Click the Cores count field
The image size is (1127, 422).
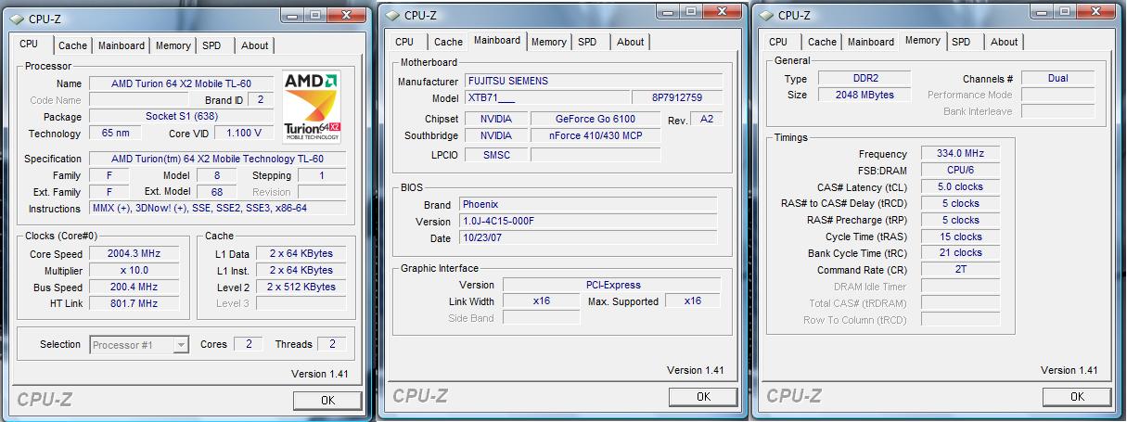(x=248, y=344)
